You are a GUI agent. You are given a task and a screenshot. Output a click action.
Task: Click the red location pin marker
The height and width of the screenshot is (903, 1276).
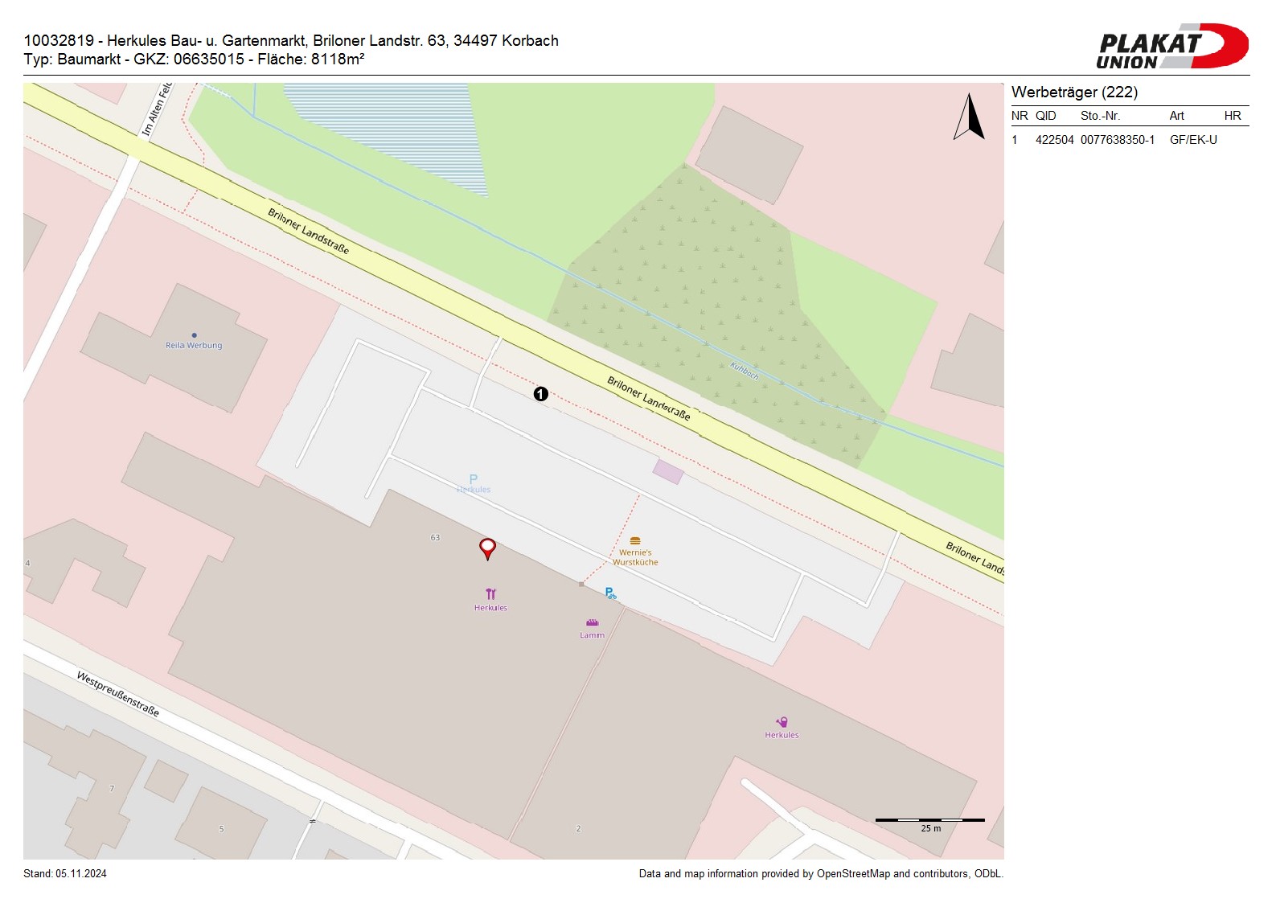[x=487, y=548]
